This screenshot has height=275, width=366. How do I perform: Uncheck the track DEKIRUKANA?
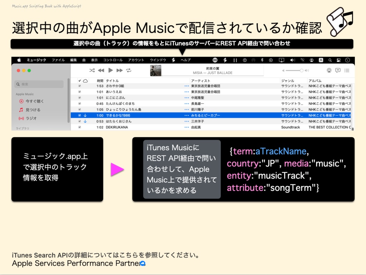click(x=79, y=127)
